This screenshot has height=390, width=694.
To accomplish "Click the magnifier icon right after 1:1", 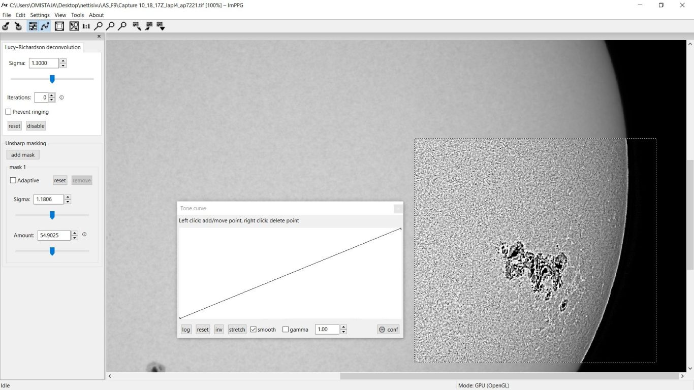I will [98, 26].
